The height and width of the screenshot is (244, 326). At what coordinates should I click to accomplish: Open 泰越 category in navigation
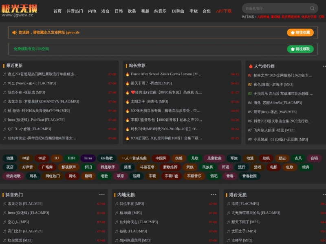[x=145, y=11]
